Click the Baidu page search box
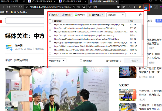The width and height of the screenshot is (162, 111). [x=25, y=21]
